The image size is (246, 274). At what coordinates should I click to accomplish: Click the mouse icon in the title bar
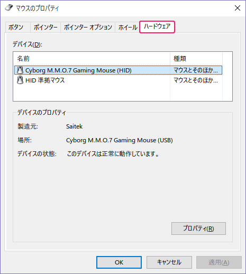[x=9, y=8]
